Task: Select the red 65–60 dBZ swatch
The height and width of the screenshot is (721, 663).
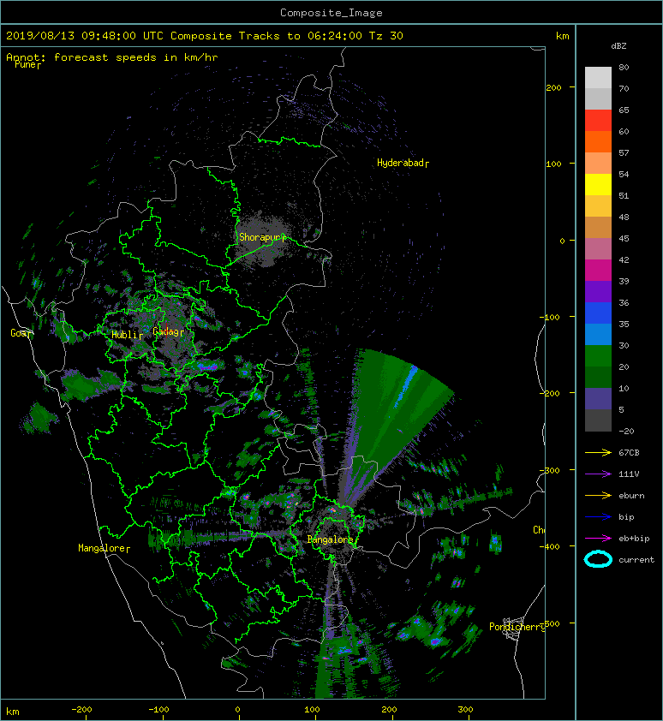Action: (598, 121)
